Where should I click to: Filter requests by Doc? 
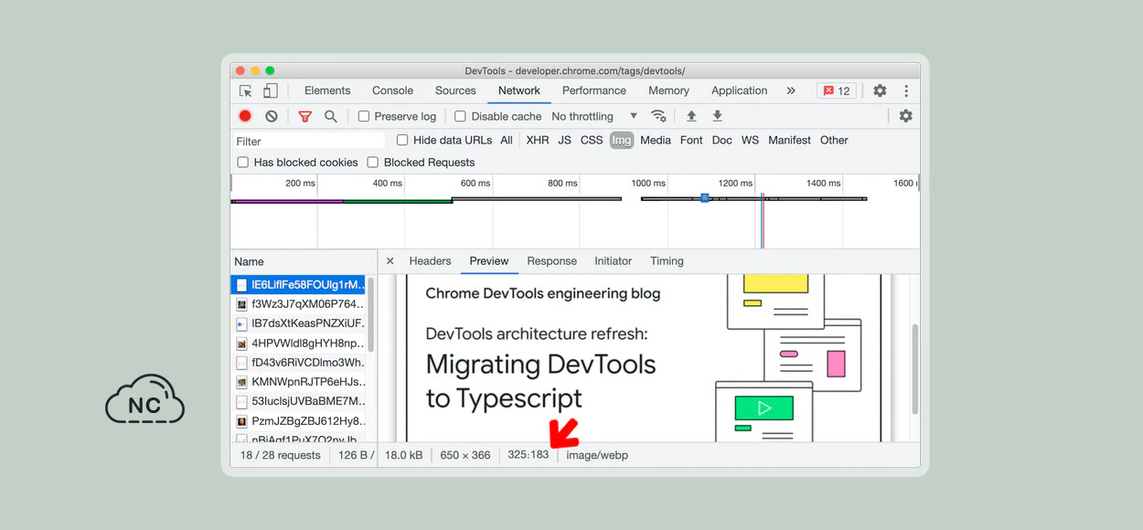coord(721,140)
